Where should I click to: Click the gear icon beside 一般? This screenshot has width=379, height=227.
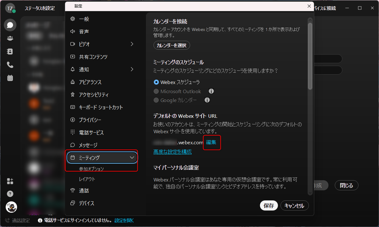coord(72,19)
